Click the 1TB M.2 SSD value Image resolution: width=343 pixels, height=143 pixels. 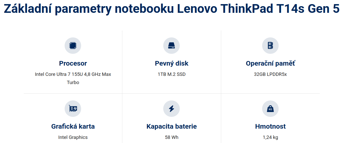[x=171, y=74]
